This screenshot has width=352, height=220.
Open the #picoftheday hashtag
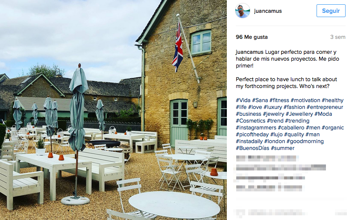[x=252, y=135]
